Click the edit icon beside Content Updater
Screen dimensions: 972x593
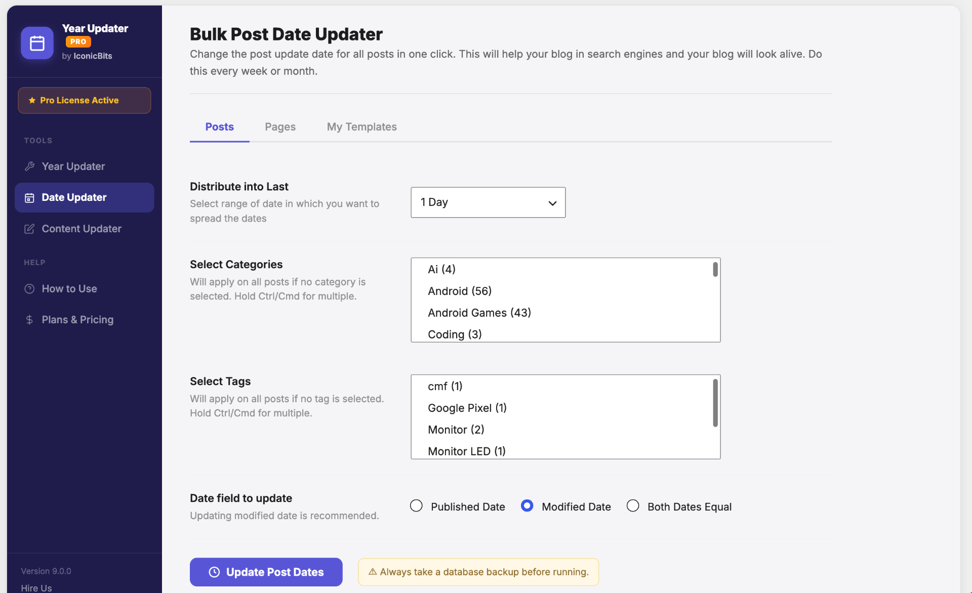[x=29, y=229]
